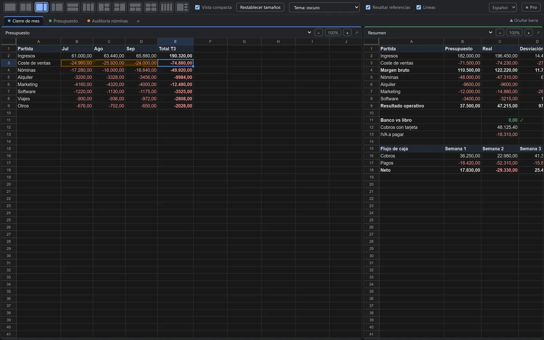Image resolution: width=544 pixels, height=340 pixels.
Task: Pick layout with one top and two bottom panes
Action: (135, 7)
